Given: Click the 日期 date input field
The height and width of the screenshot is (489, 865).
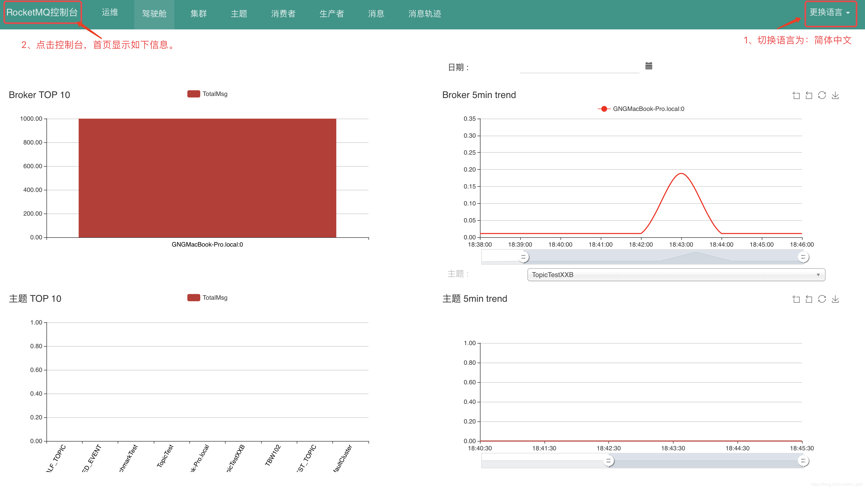Looking at the screenshot, I should point(579,67).
